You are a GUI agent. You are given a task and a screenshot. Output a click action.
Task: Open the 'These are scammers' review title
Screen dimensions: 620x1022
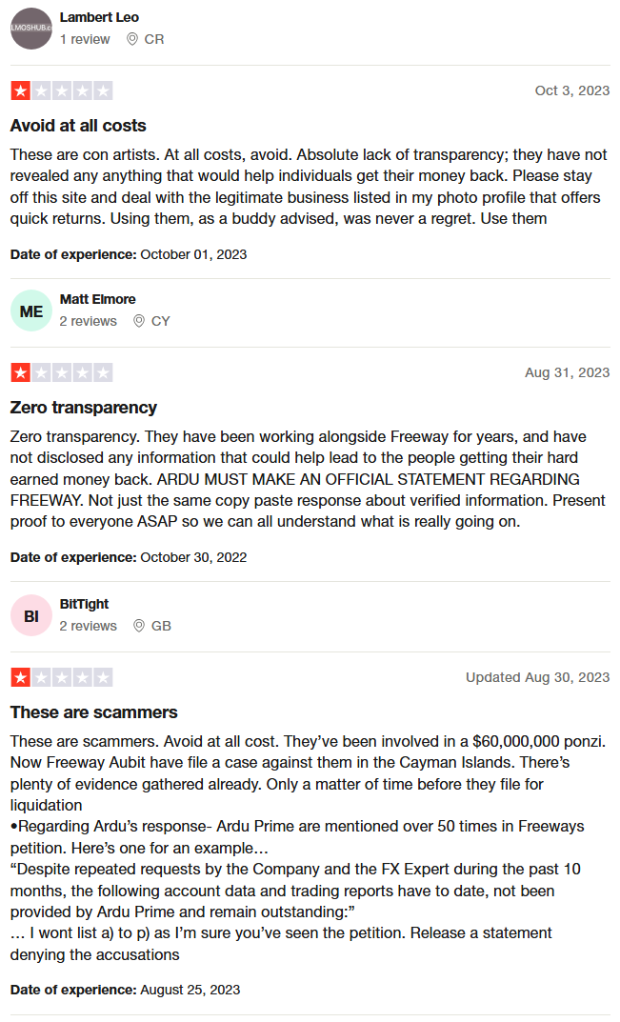tap(94, 712)
